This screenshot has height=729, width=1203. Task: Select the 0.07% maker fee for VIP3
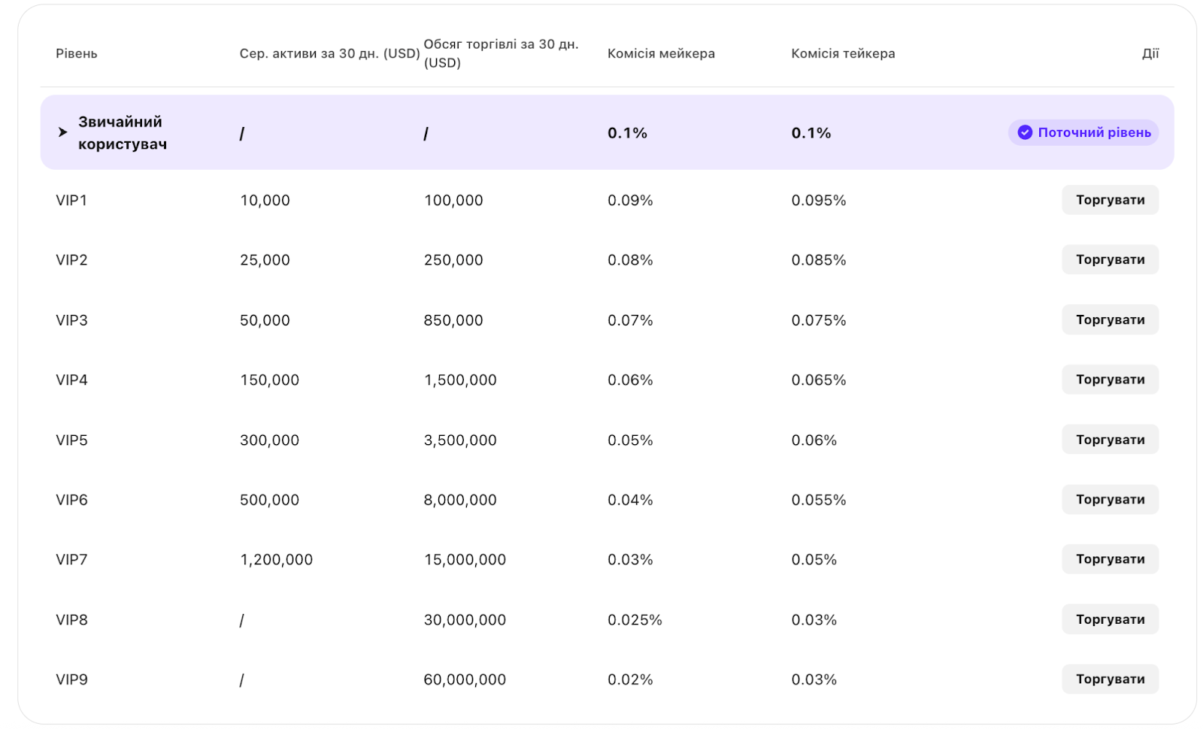(x=630, y=320)
